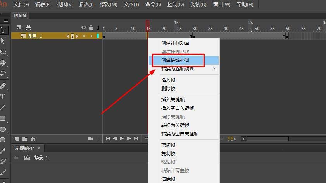Screen dimensions: 326x183
Task: Click the timeline horizontal scrollbar thumb
Action: click(267, 139)
